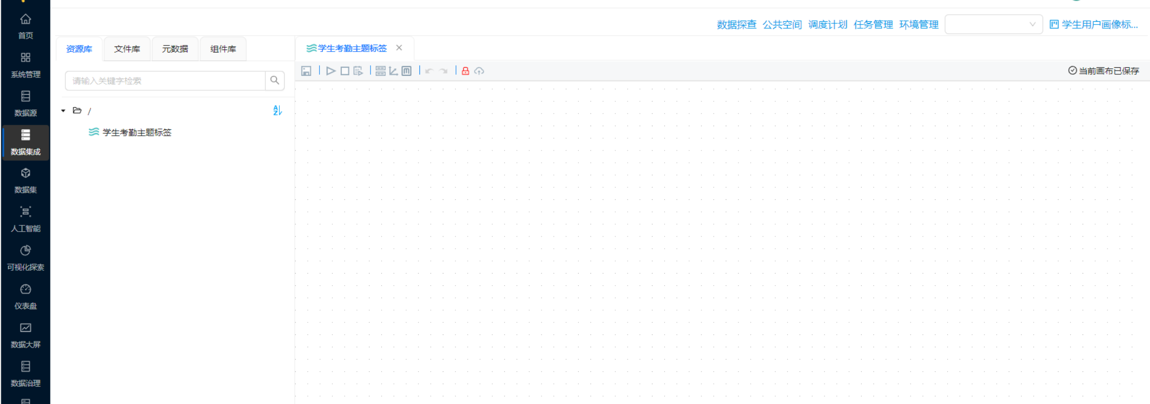Open the 数据探查 link
The width and height of the screenshot is (1150, 404).
tap(736, 24)
